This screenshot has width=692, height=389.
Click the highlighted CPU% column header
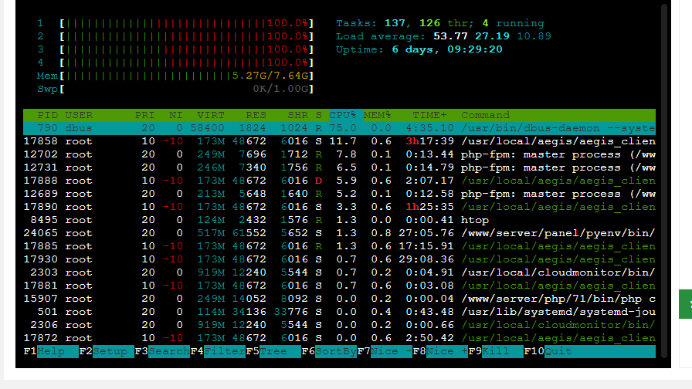346,115
